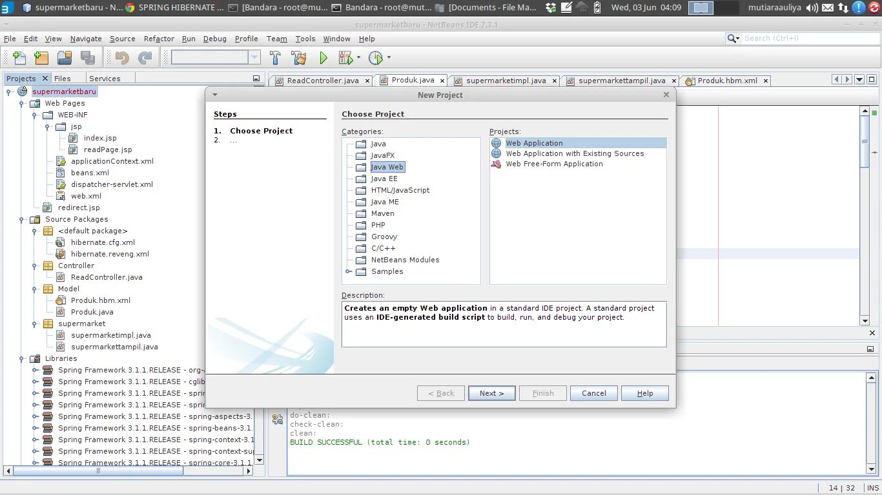This screenshot has height=495, width=882.
Task: Select hibernate.cfg.xml in Projects tree
Action: [103, 242]
